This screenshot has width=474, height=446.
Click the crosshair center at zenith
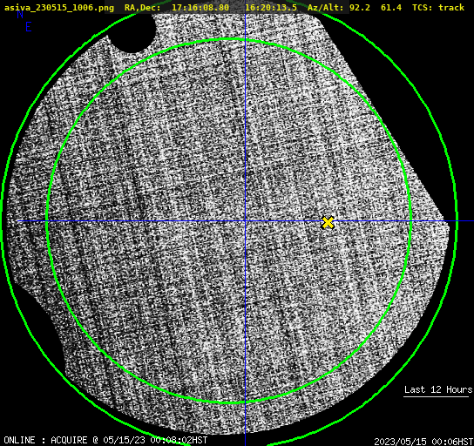click(245, 221)
